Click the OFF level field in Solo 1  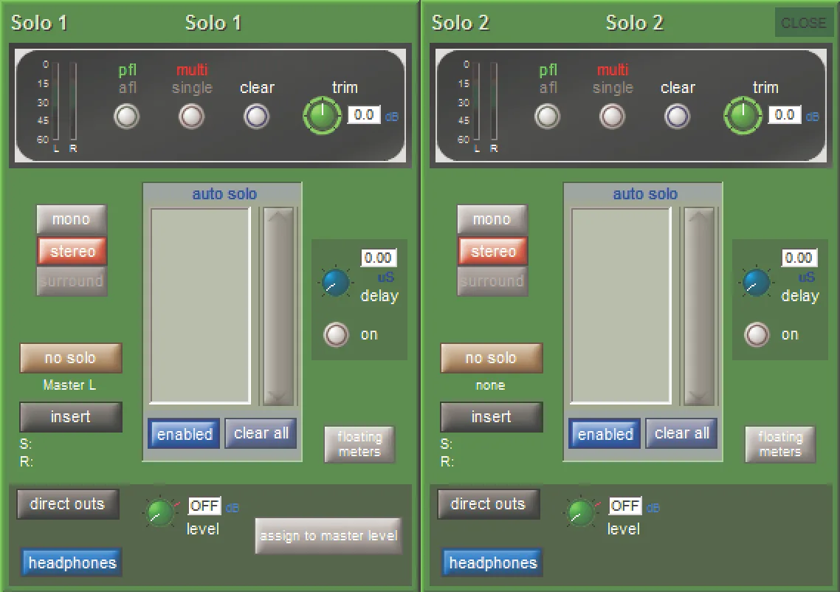(x=204, y=506)
